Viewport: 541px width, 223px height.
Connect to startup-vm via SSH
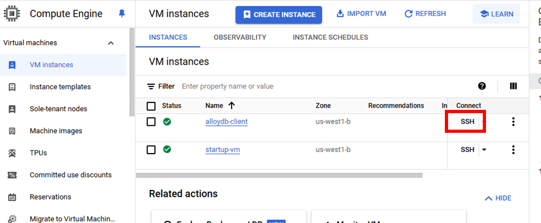[467, 150]
